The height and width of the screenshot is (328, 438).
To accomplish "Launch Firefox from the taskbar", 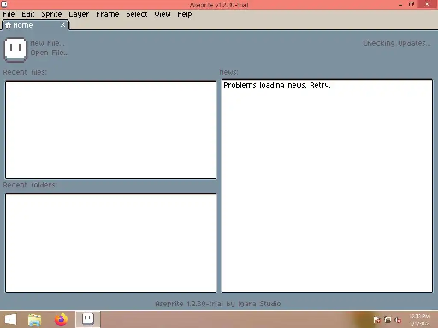I will 61,319.
